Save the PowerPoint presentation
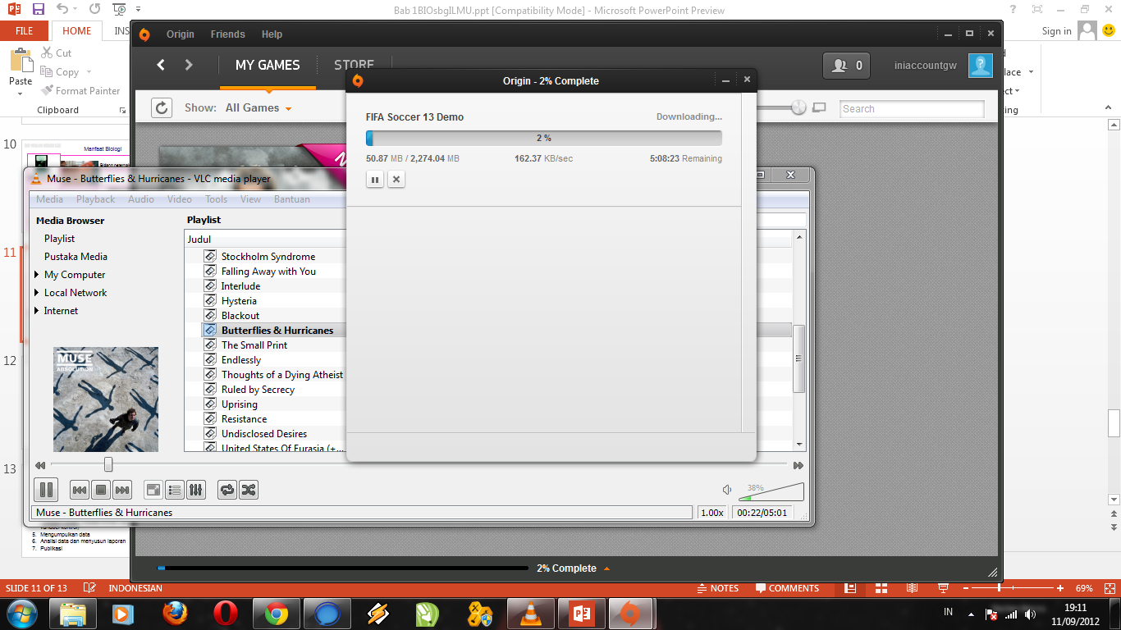 coord(38,9)
